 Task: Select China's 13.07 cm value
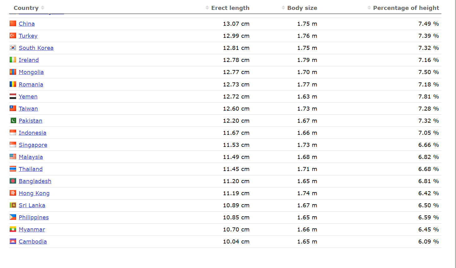tap(236, 24)
